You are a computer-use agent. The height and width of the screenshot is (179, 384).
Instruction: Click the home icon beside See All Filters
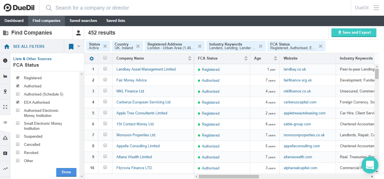[x=7, y=47]
